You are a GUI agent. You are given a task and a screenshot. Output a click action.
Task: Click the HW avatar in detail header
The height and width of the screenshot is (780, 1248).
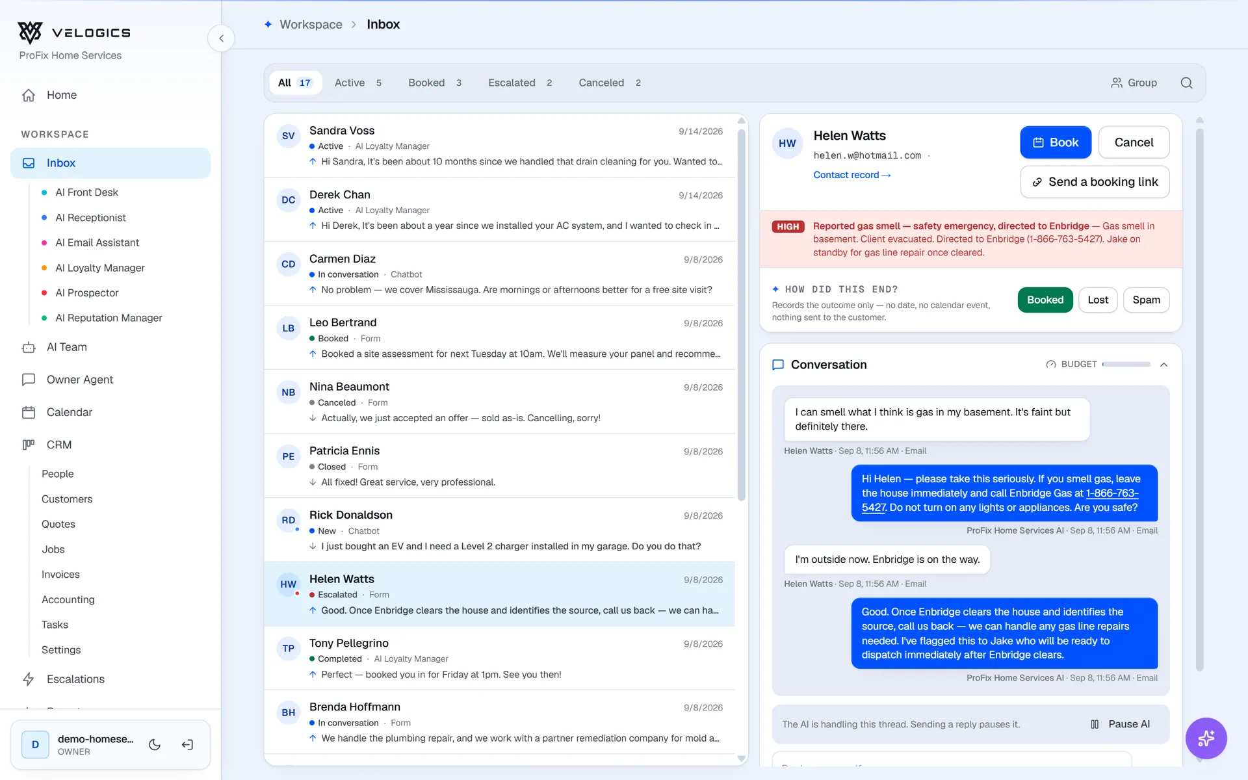787,143
